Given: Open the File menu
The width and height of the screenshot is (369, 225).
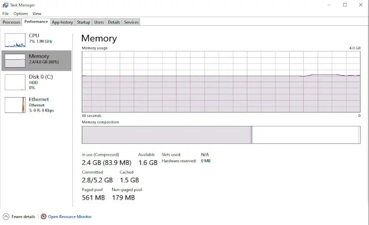Looking at the screenshot, I should (x=5, y=13).
